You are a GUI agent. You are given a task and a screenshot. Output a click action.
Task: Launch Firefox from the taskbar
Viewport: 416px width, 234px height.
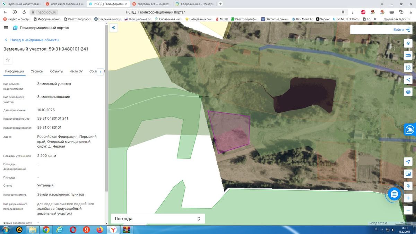point(100,229)
